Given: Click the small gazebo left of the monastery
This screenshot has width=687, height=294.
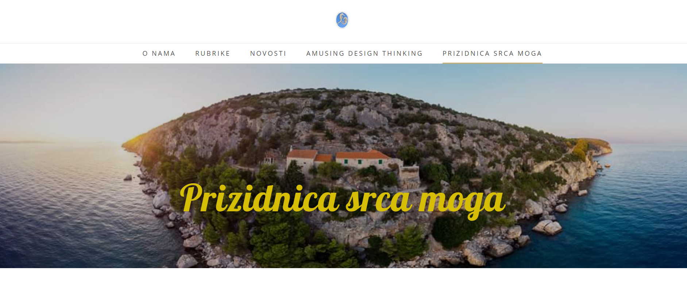Looking at the screenshot, I should [x=270, y=159].
